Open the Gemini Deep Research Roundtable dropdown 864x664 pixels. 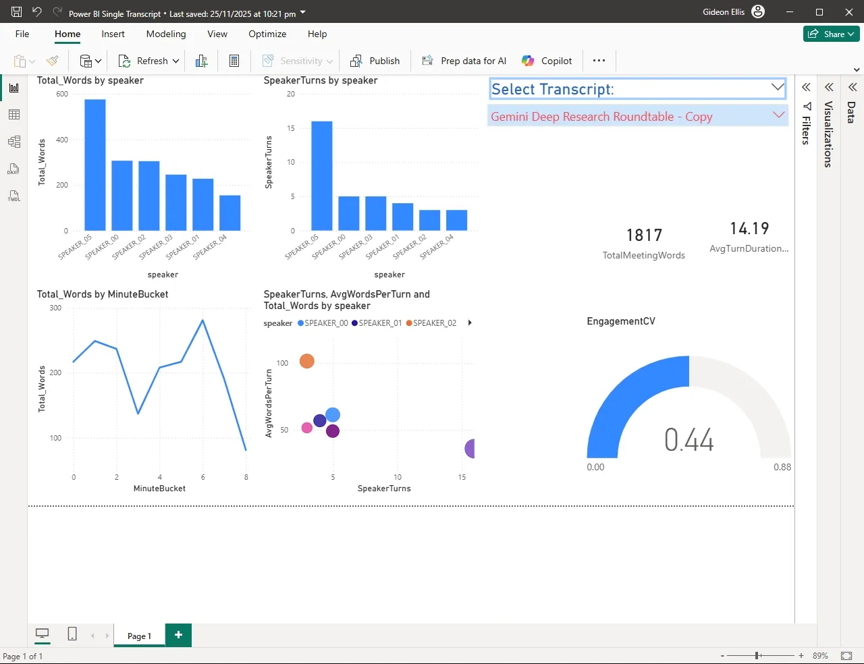click(x=778, y=115)
